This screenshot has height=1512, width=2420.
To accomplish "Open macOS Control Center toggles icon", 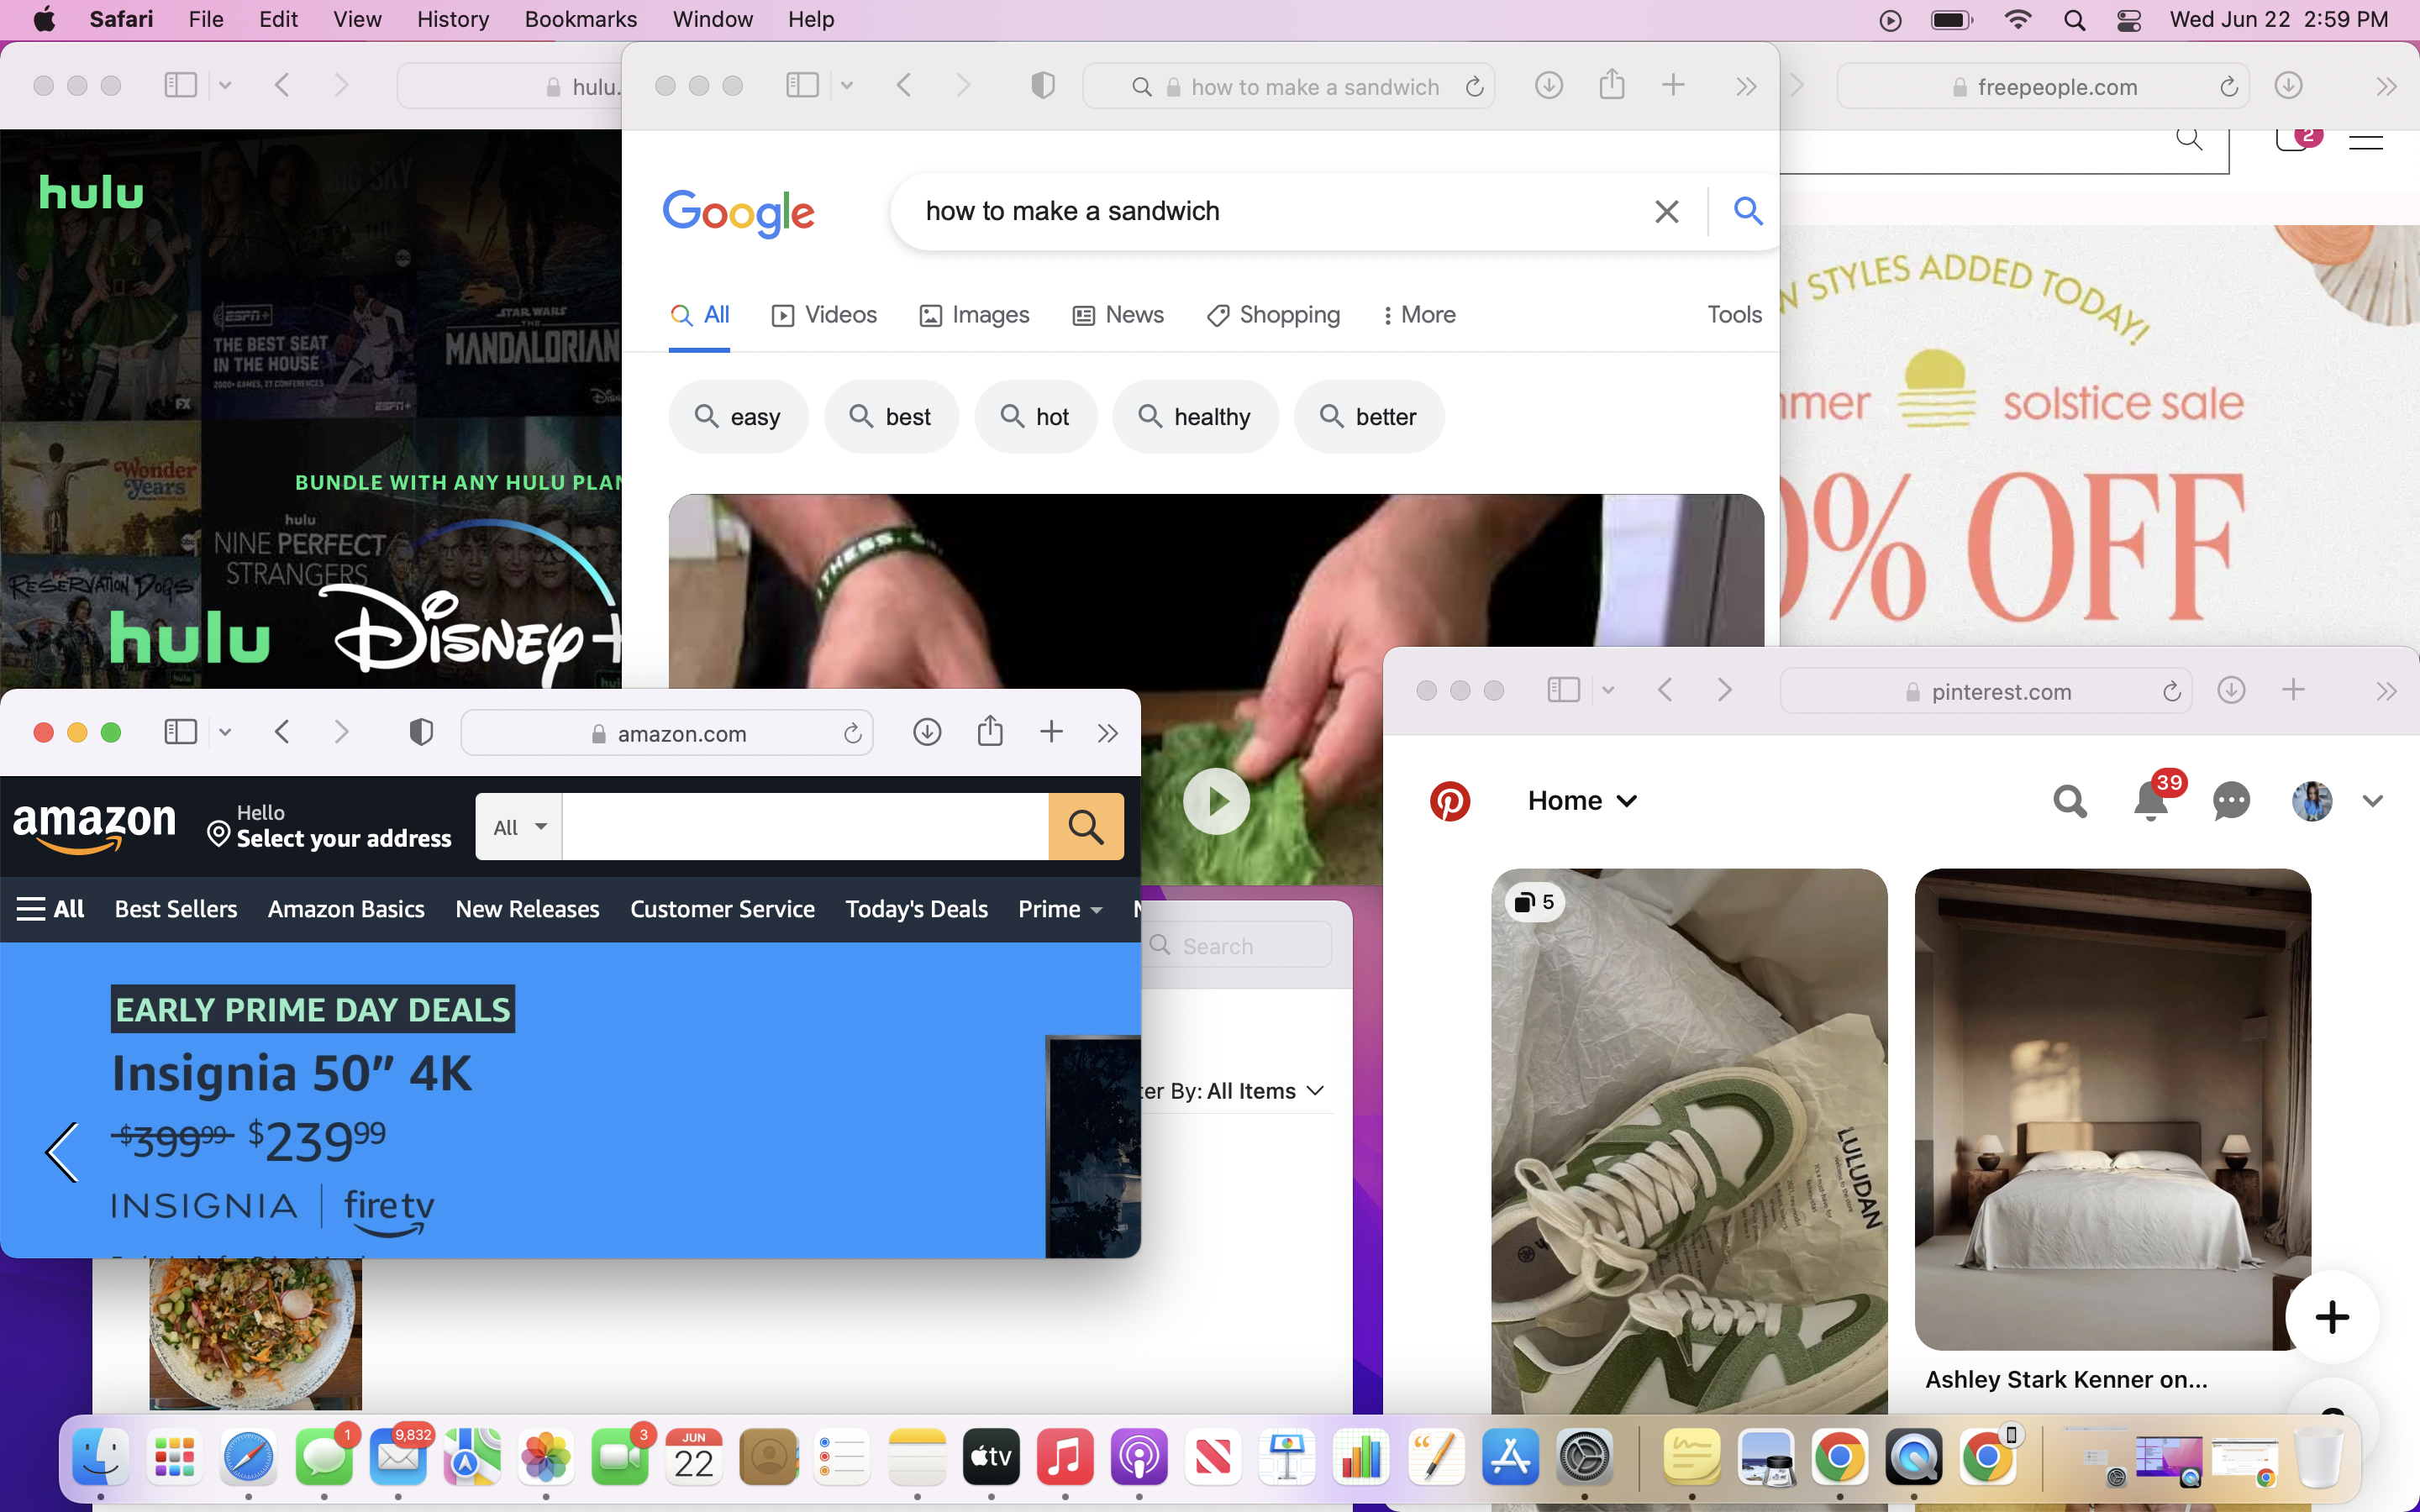I will (x=2129, y=20).
